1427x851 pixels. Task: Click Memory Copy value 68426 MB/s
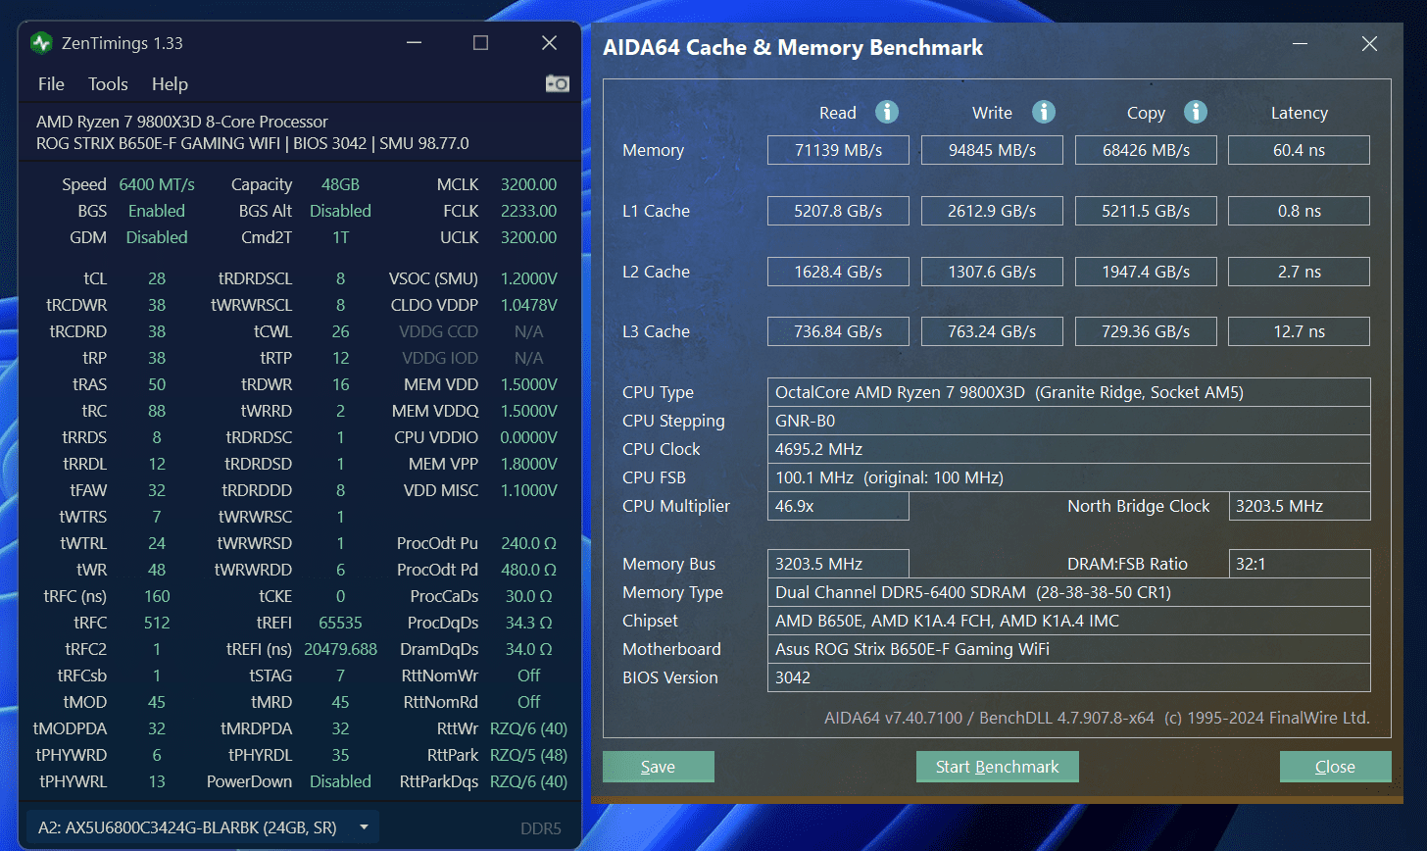[1146, 150]
